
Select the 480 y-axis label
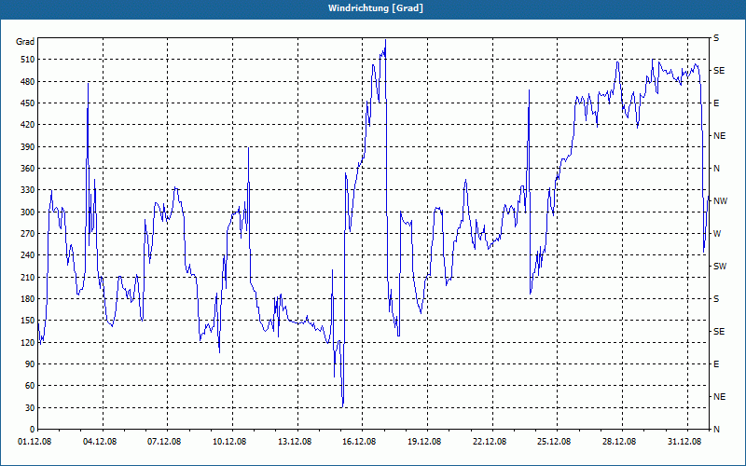28,81
